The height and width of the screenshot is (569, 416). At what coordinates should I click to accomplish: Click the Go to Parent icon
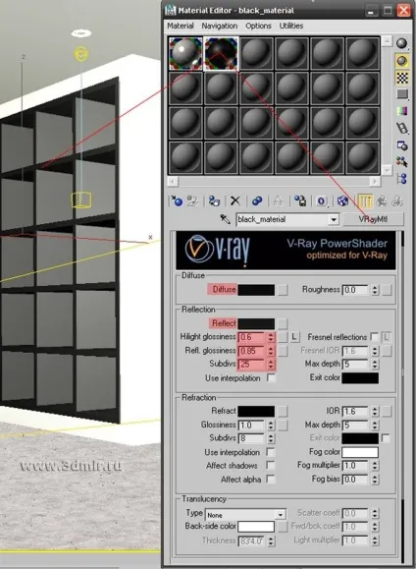pos(381,200)
